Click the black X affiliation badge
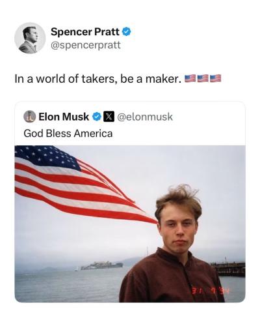 [109, 117]
